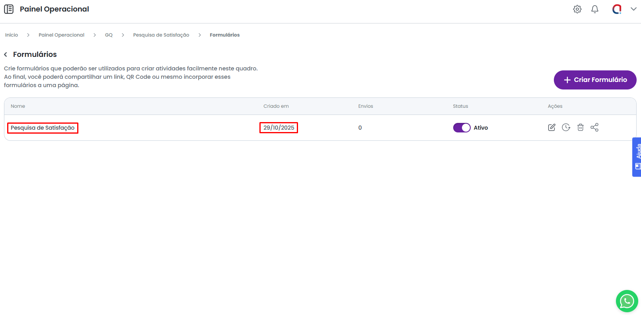Open Pesquisa de Satisfação breadcrumb

click(161, 35)
